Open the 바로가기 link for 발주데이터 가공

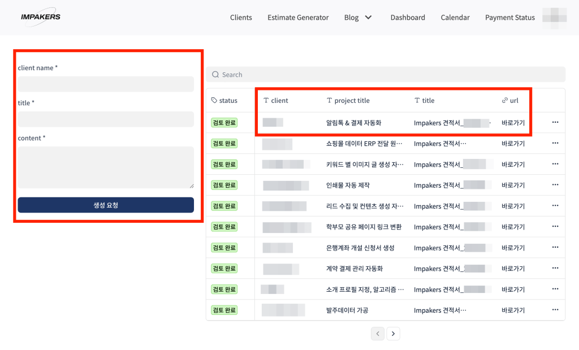(x=512, y=310)
